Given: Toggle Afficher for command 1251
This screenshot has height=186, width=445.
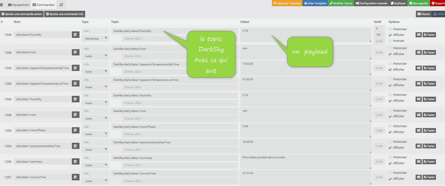Looking at the screenshot, I should pos(390,179).
